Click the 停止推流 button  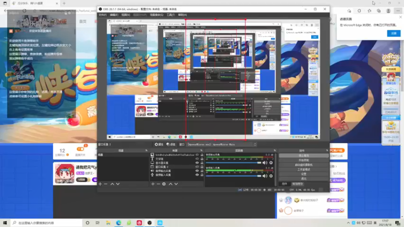coord(304,155)
